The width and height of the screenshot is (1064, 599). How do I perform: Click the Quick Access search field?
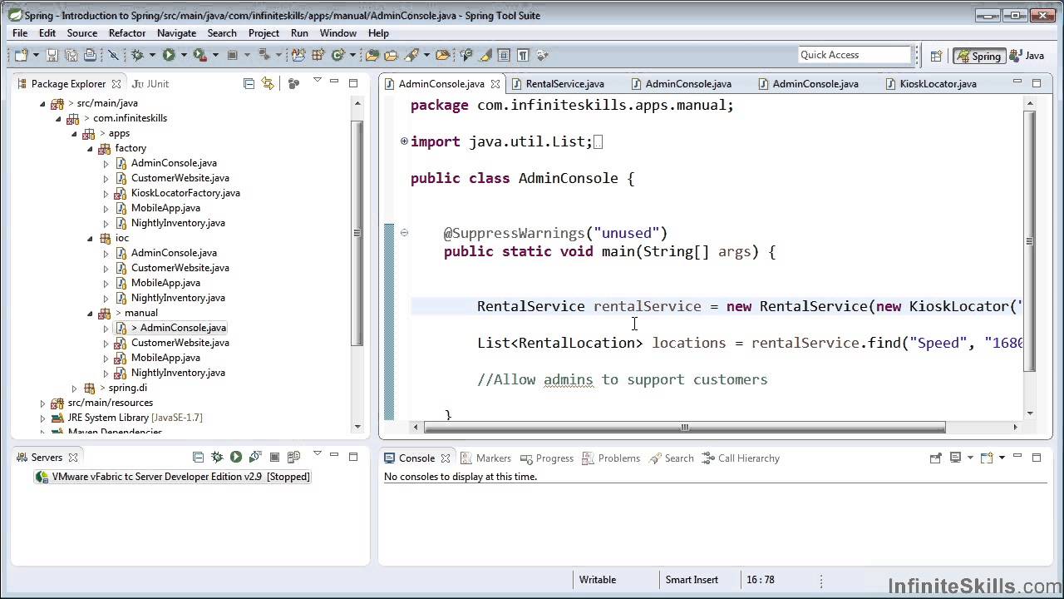[x=855, y=55]
